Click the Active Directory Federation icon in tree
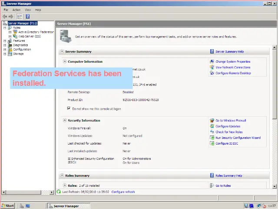This screenshot has height=209, width=278. (15, 32)
